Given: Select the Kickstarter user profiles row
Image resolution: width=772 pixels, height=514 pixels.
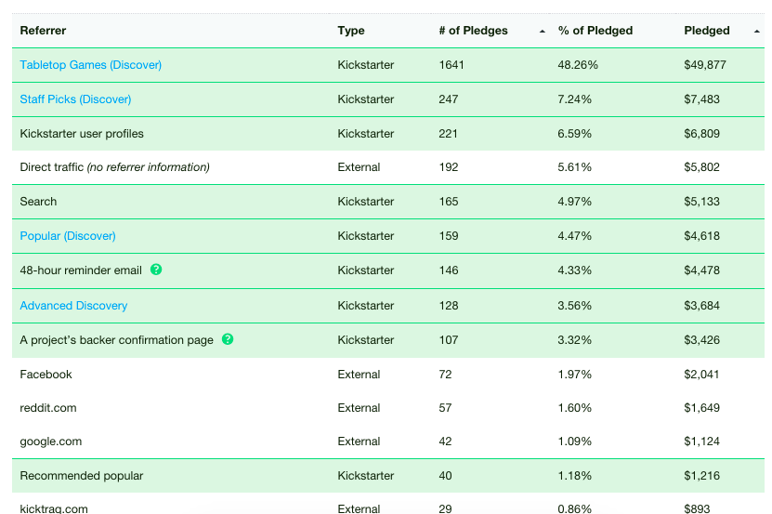Looking at the screenshot, I should (388, 134).
